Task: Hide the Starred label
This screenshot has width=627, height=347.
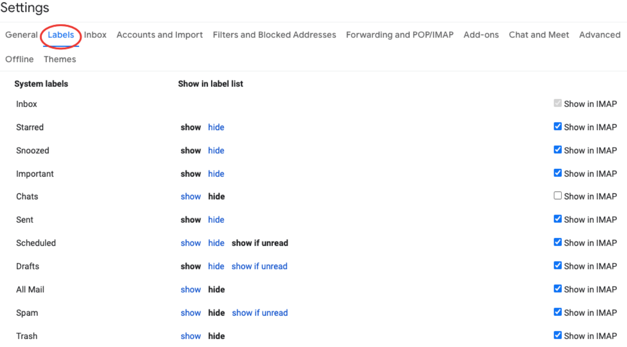Action: point(216,127)
